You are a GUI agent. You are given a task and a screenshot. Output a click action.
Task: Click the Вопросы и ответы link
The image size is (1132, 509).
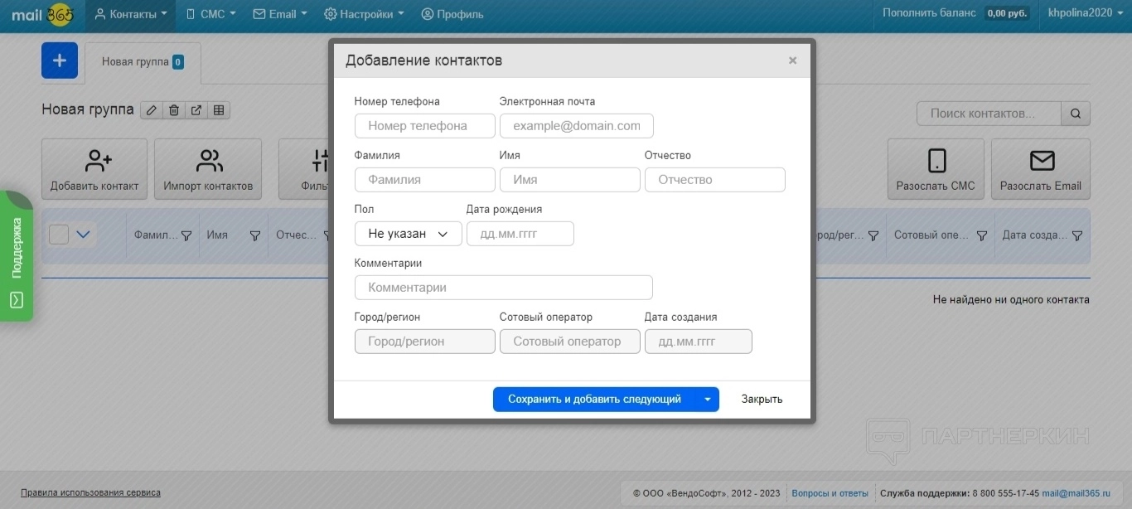tap(830, 493)
